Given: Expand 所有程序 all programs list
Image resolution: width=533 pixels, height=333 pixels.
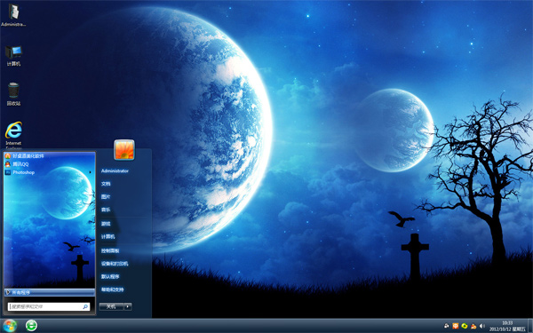Looking at the screenshot, I should 49,292.
